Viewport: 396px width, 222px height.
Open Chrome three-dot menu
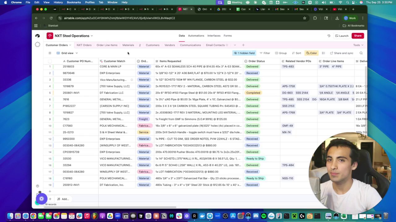[363, 18]
